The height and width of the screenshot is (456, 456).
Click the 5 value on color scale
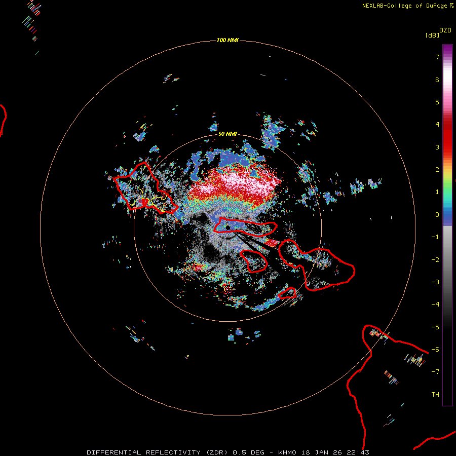tap(437, 102)
